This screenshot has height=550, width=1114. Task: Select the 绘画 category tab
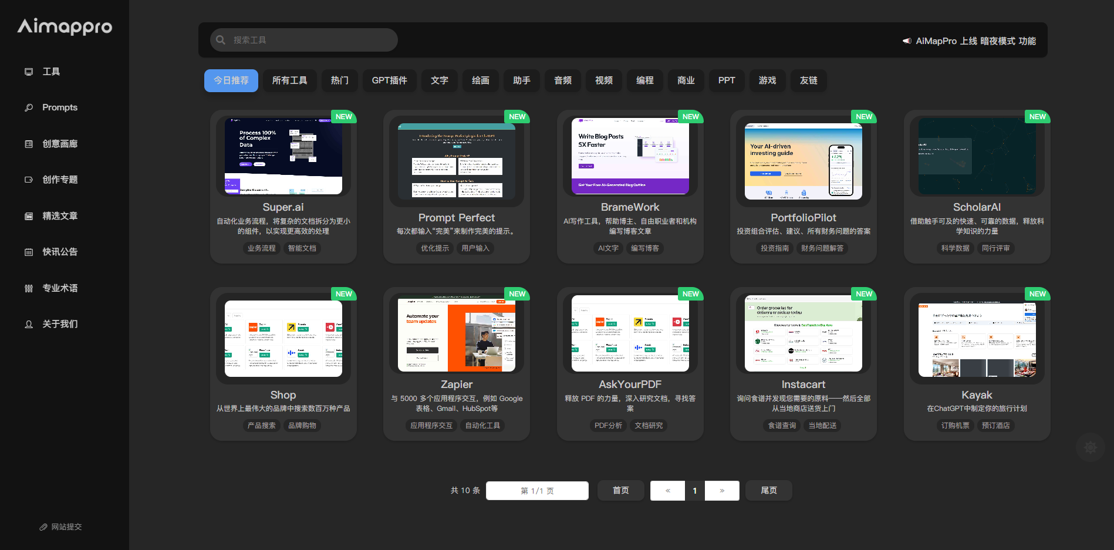pyautogui.click(x=480, y=80)
